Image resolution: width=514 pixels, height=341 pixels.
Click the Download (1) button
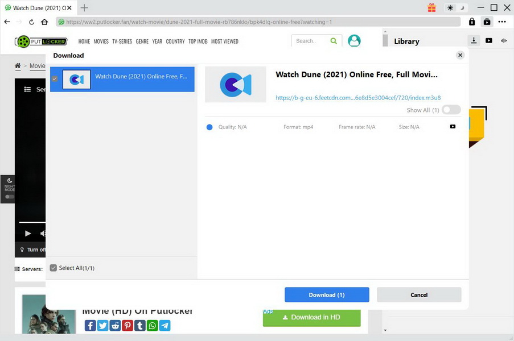click(x=327, y=295)
